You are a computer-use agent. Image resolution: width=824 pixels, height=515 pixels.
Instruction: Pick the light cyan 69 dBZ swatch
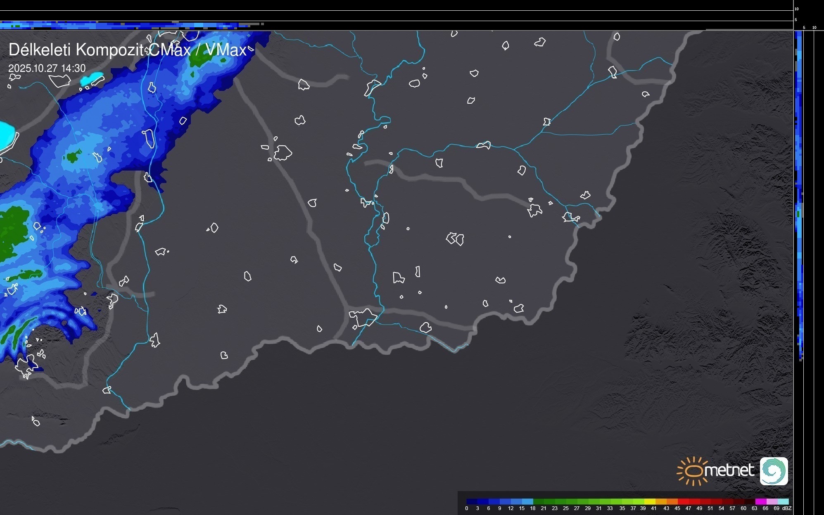783,501
